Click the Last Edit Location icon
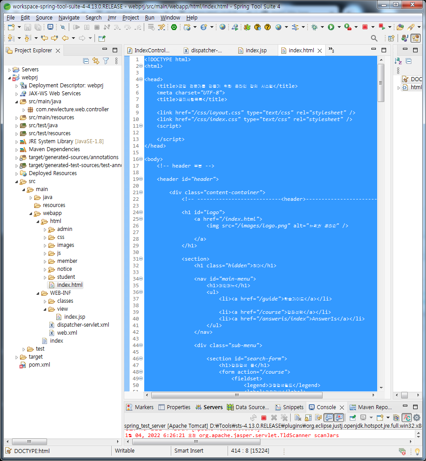Image resolution: width=426 pixels, height=461 pixels. [44, 38]
